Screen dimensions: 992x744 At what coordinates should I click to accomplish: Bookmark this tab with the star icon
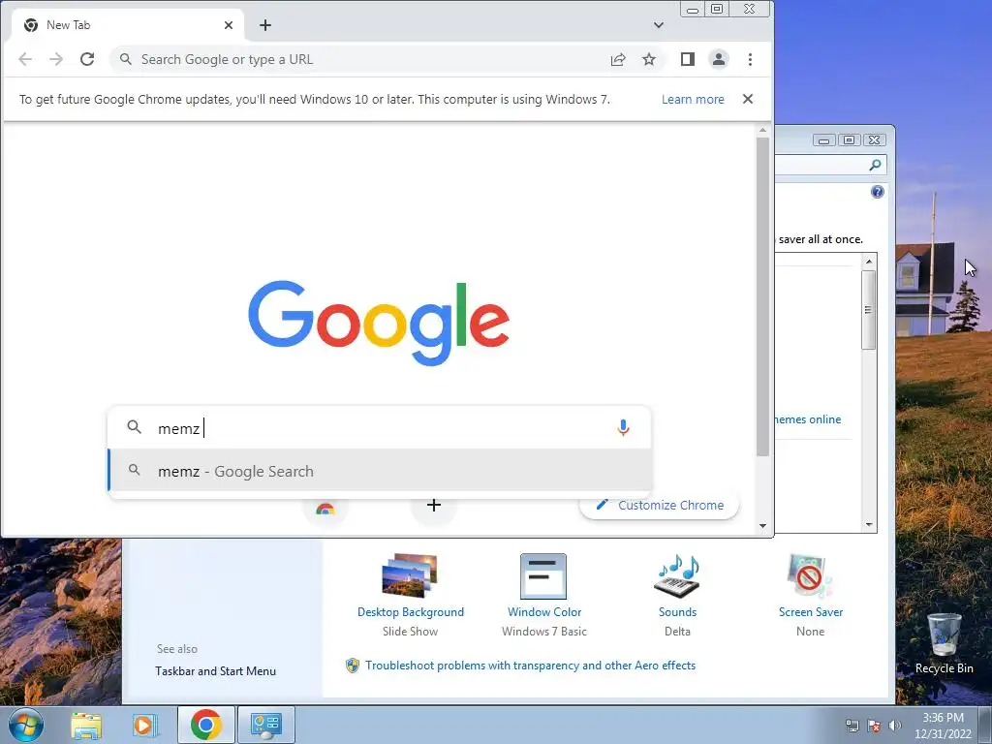click(x=649, y=59)
